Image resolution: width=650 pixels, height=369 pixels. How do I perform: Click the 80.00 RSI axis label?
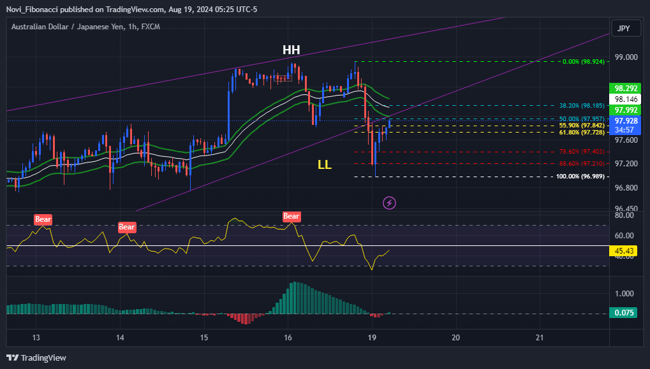click(x=624, y=215)
